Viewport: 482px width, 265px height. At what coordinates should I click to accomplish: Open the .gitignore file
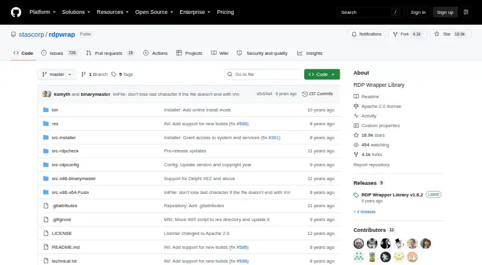(x=61, y=219)
